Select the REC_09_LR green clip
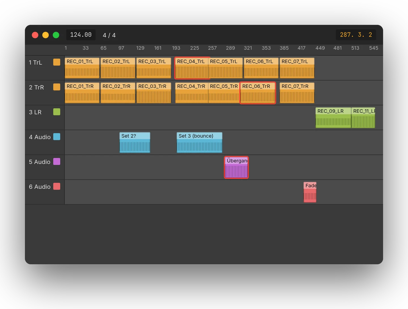Viewport: 408px width, 309px height. click(x=333, y=118)
